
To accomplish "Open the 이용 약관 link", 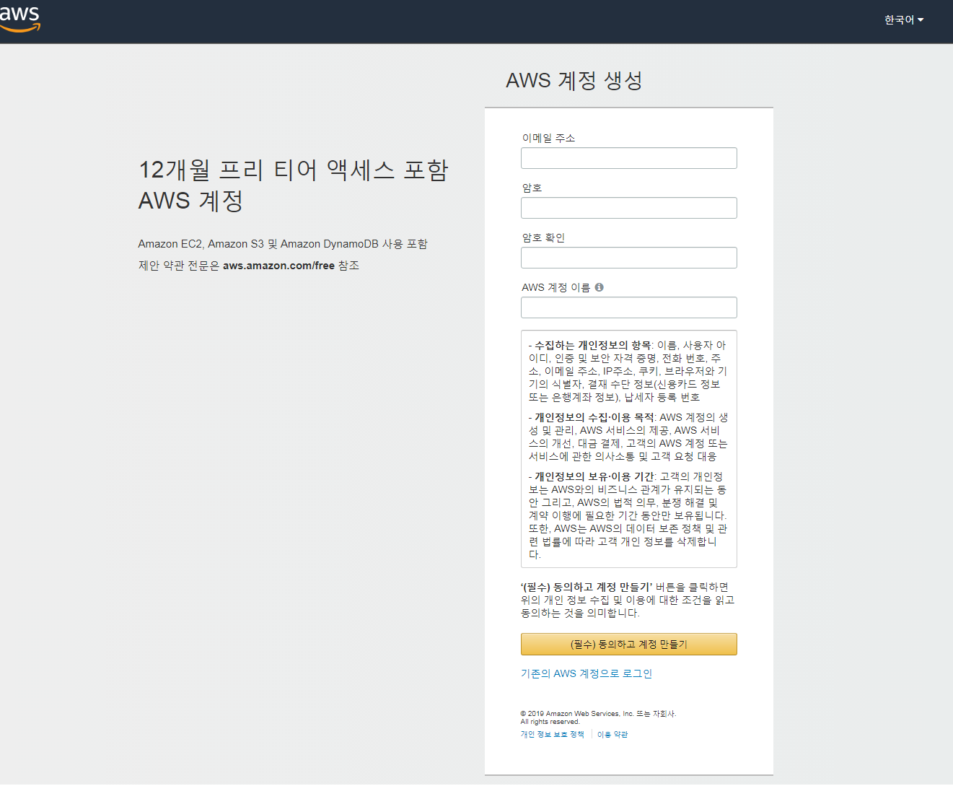I will [x=612, y=734].
